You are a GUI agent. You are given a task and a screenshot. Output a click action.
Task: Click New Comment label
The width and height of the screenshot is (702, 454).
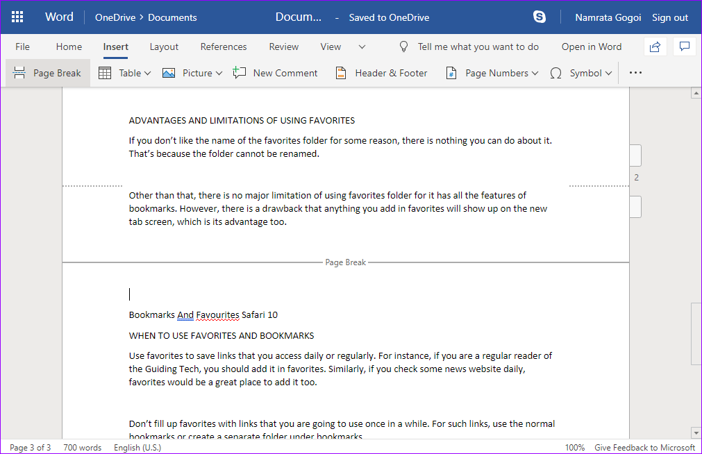[x=285, y=73]
